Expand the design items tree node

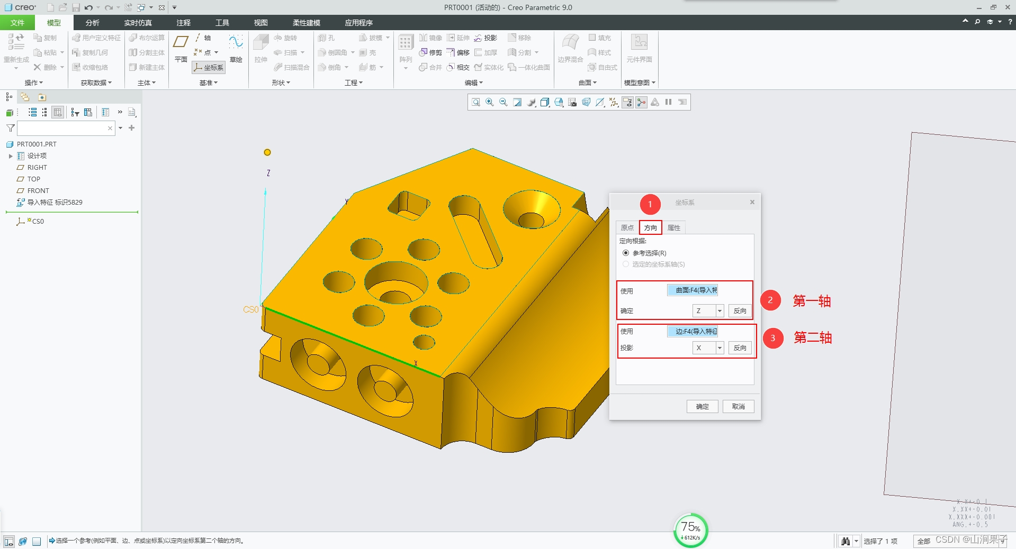click(x=10, y=156)
